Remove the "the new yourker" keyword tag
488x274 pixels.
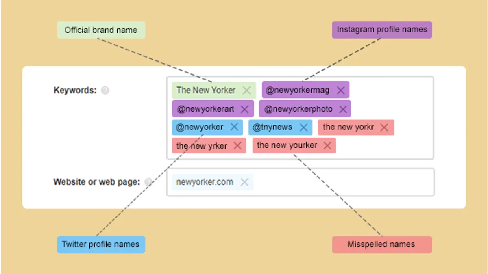(x=327, y=145)
